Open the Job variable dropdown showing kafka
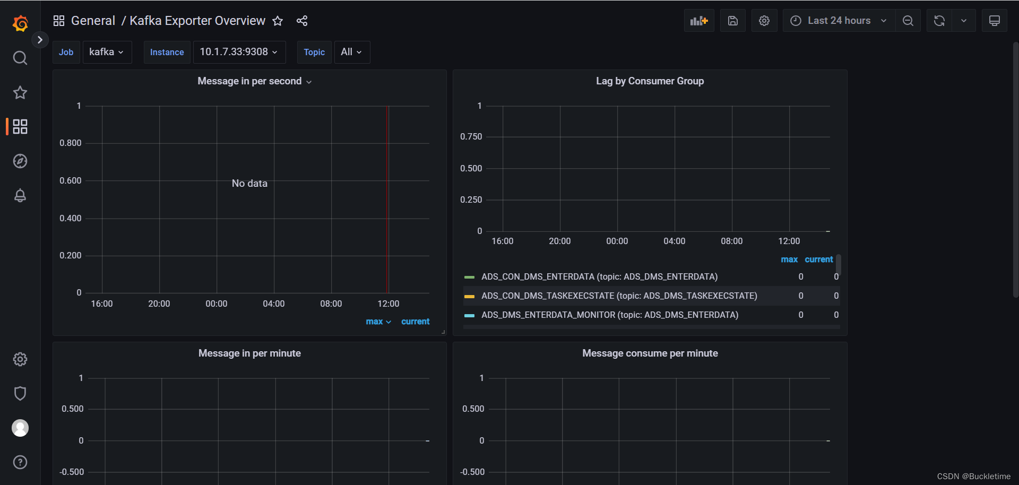 tap(107, 52)
